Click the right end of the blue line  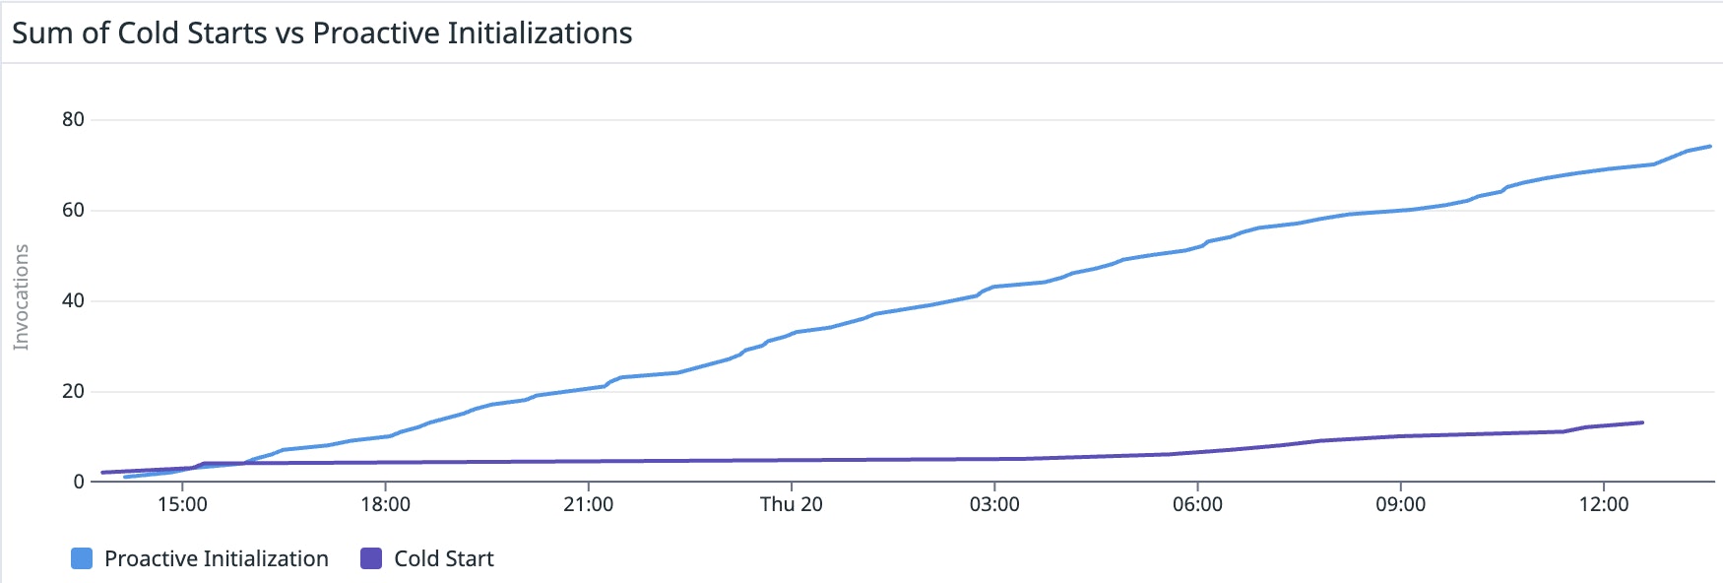tap(1710, 147)
